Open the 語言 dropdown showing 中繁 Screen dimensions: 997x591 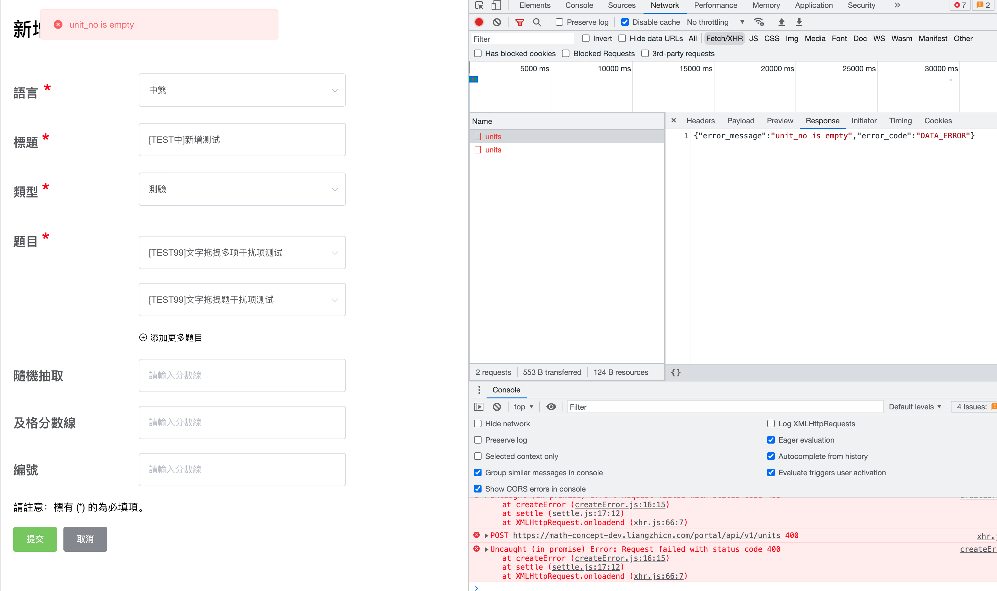[x=242, y=90]
